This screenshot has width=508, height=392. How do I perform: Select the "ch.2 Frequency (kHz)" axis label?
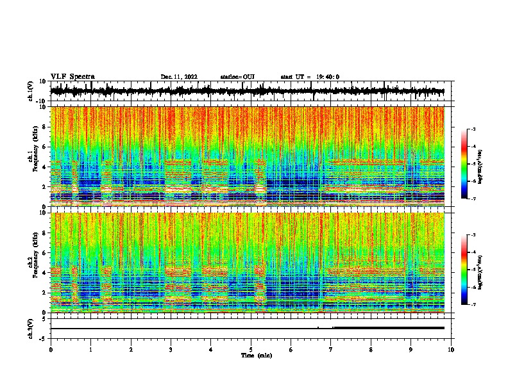[33, 255]
